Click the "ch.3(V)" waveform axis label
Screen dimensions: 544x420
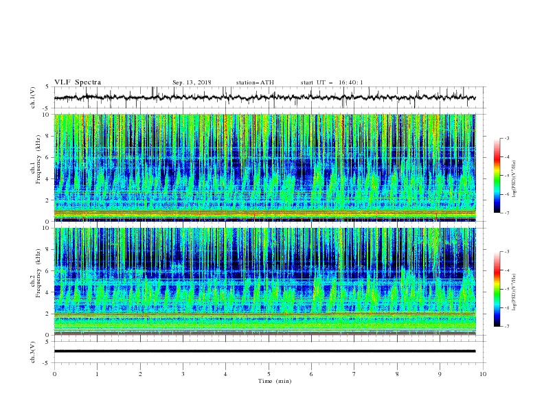point(33,353)
